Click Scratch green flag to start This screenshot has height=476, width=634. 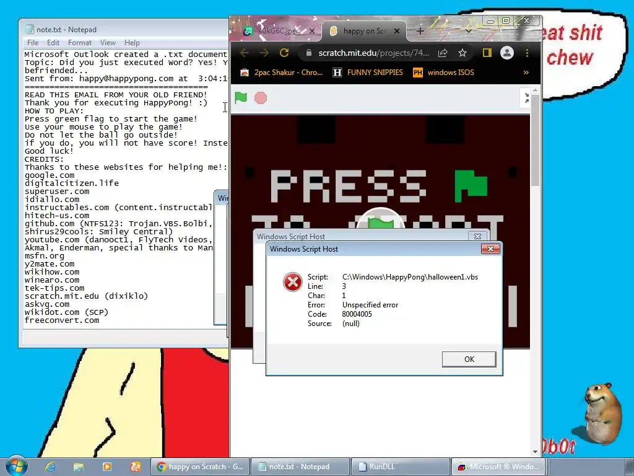[241, 97]
